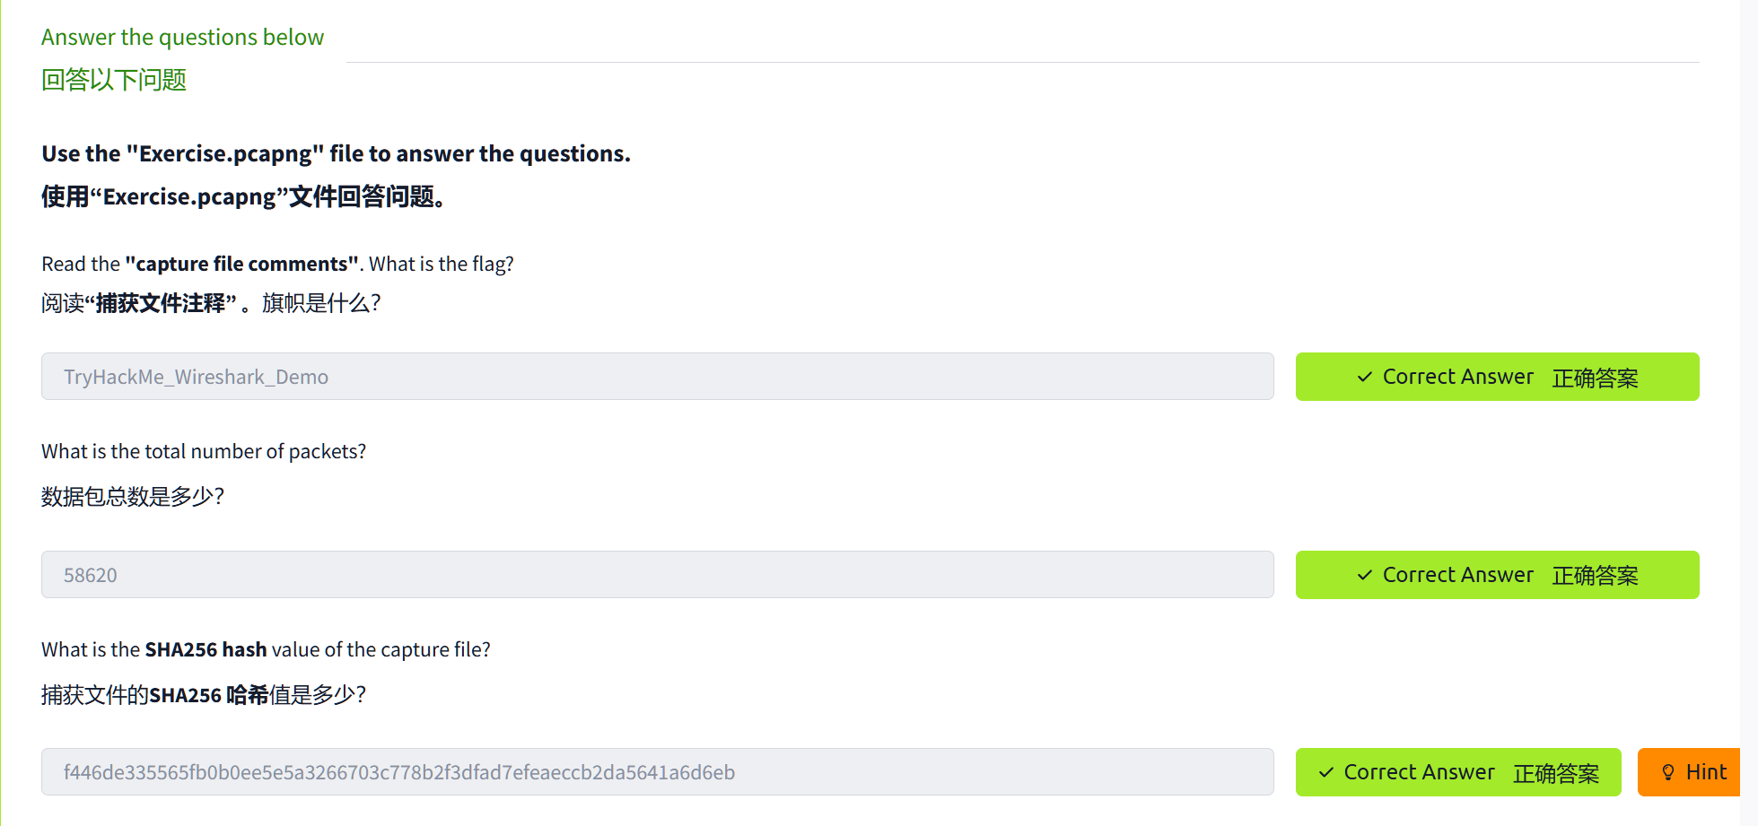Screen dimensions: 1758x826
Task: Click the Chinese question 数据包总数是多少?
Action: 133,497
